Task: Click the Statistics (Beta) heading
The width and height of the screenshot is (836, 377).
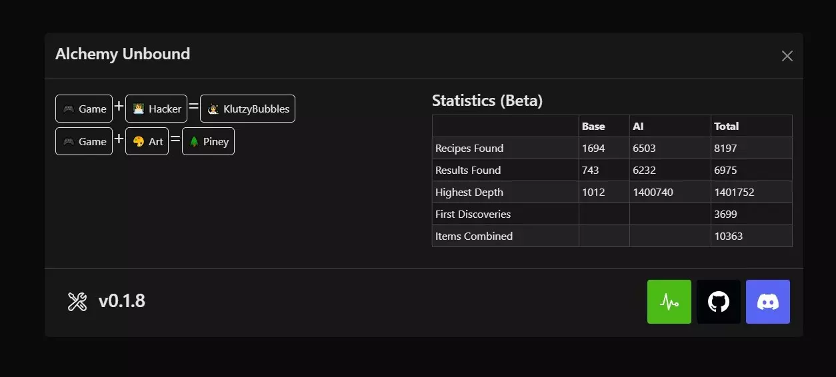Action: point(487,101)
